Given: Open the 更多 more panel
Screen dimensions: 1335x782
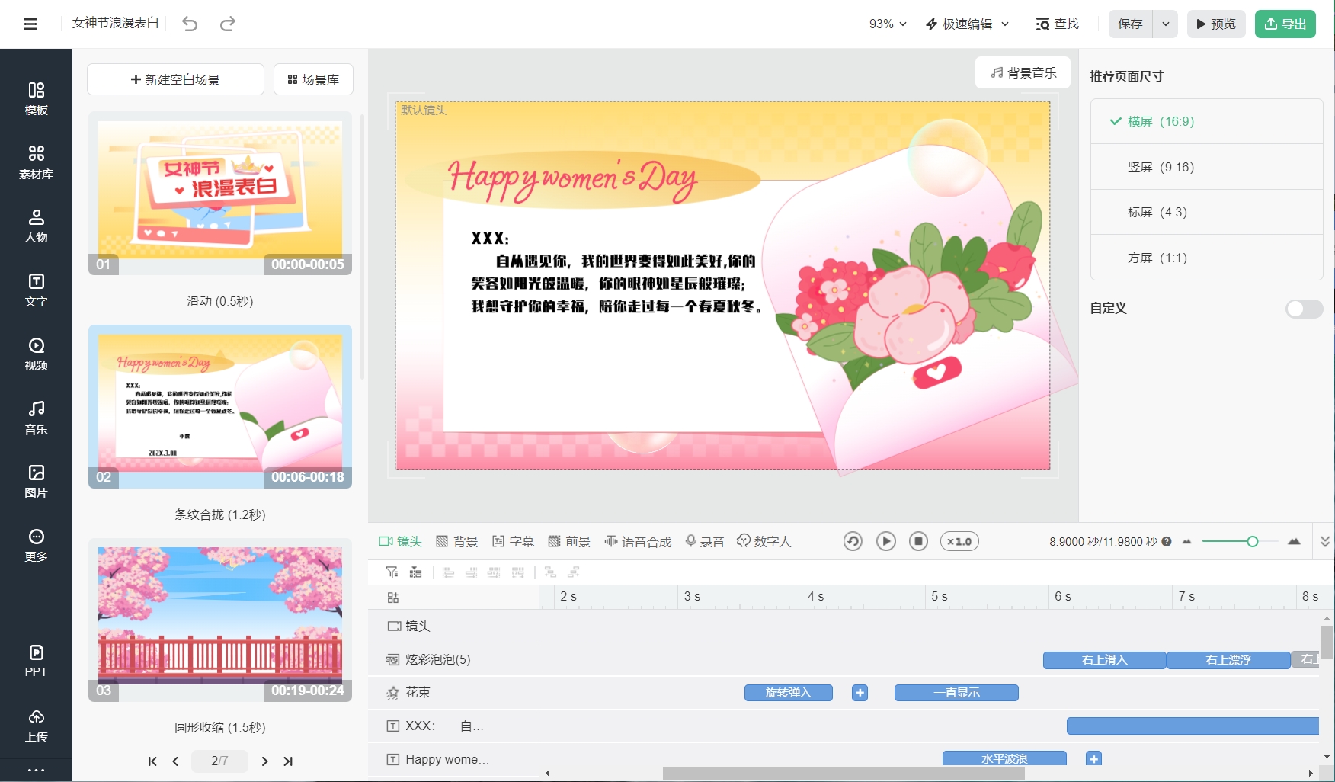Looking at the screenshot, I should pos(36,545).
